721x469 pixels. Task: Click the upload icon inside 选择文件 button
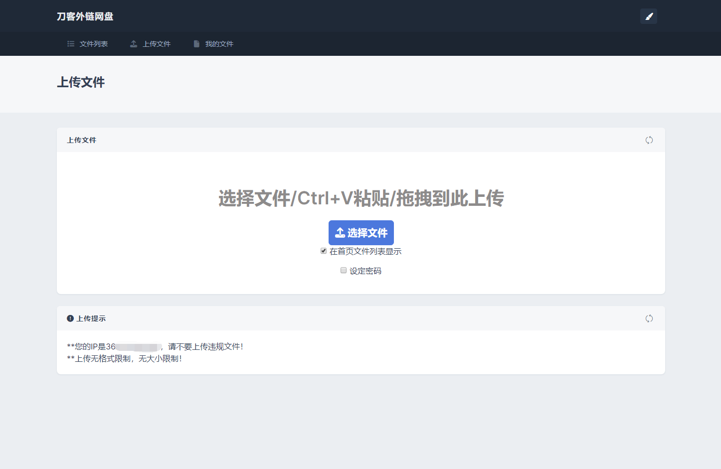click(x=341, y=232)
